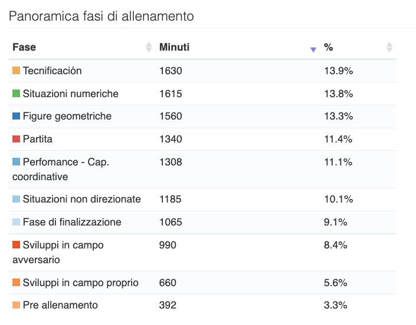Click the Fase column header
The height and width of the screenshot is (325, 416).
pyautogui.click(x=24, y=47)
